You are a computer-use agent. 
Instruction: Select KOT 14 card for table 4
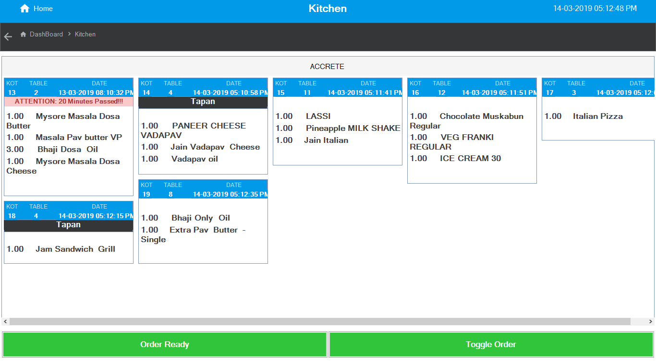[x=203, y=88]
